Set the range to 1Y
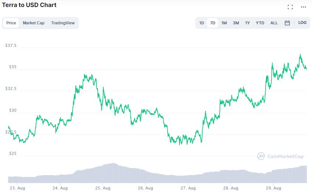Viewport: 312px width, 195px height. (x=248, y=23)
